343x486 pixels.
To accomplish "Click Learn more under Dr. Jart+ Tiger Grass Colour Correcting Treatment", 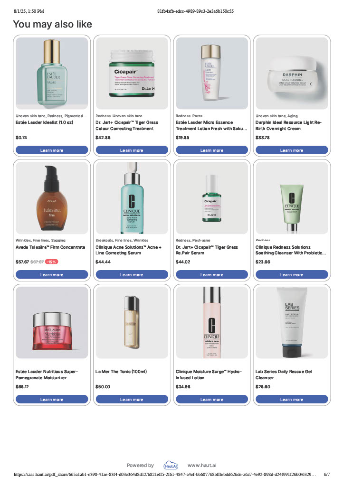I will click(x=132, y=150).
